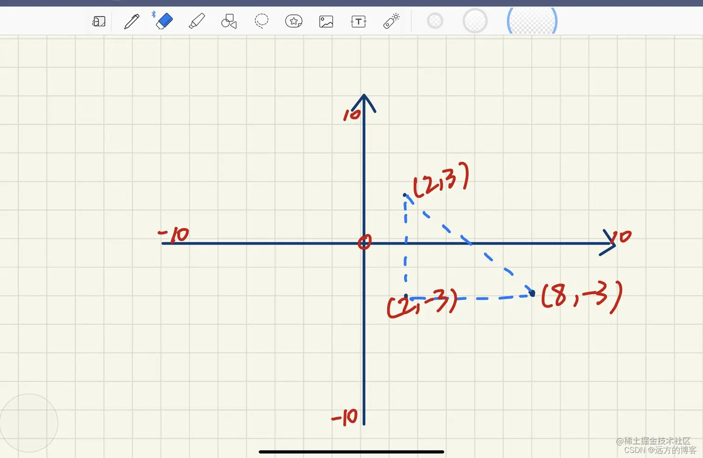Open the Elements sticker tool
Viewport: 703px width, 458px height.
[x=294, y=21]
